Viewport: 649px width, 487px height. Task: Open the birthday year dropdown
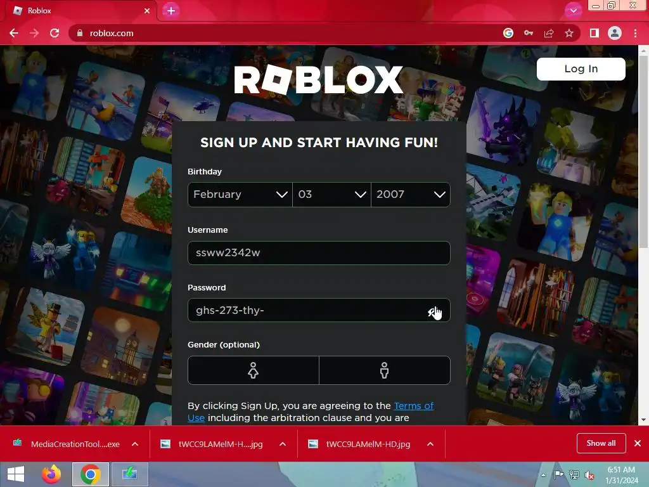[x=411, y=194]
